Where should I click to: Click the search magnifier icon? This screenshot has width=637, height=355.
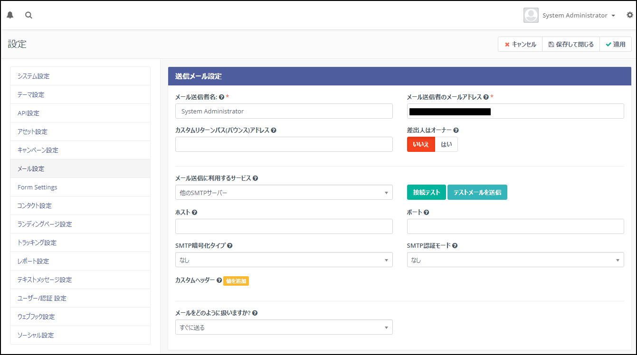[29, 15]
